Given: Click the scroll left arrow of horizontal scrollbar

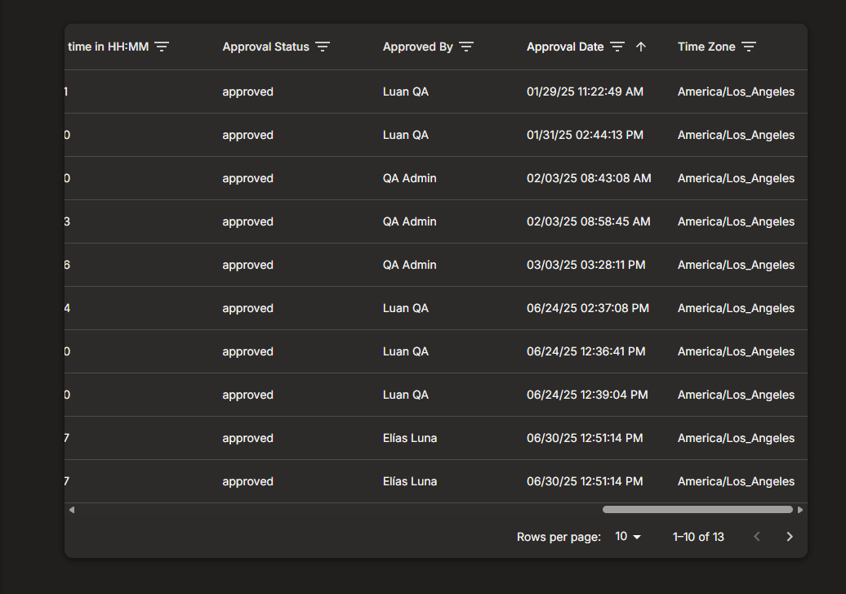Looking at the screenshot, I should 72,510.
